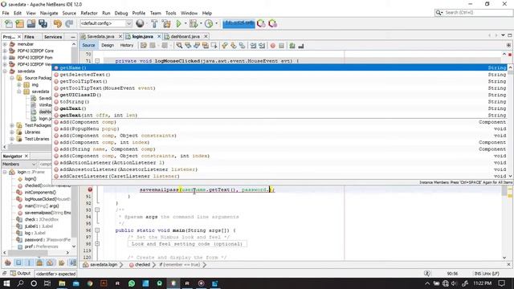Undo last edit with Undo icon
The image size is (514, 289).
click(x=58, y=23)
